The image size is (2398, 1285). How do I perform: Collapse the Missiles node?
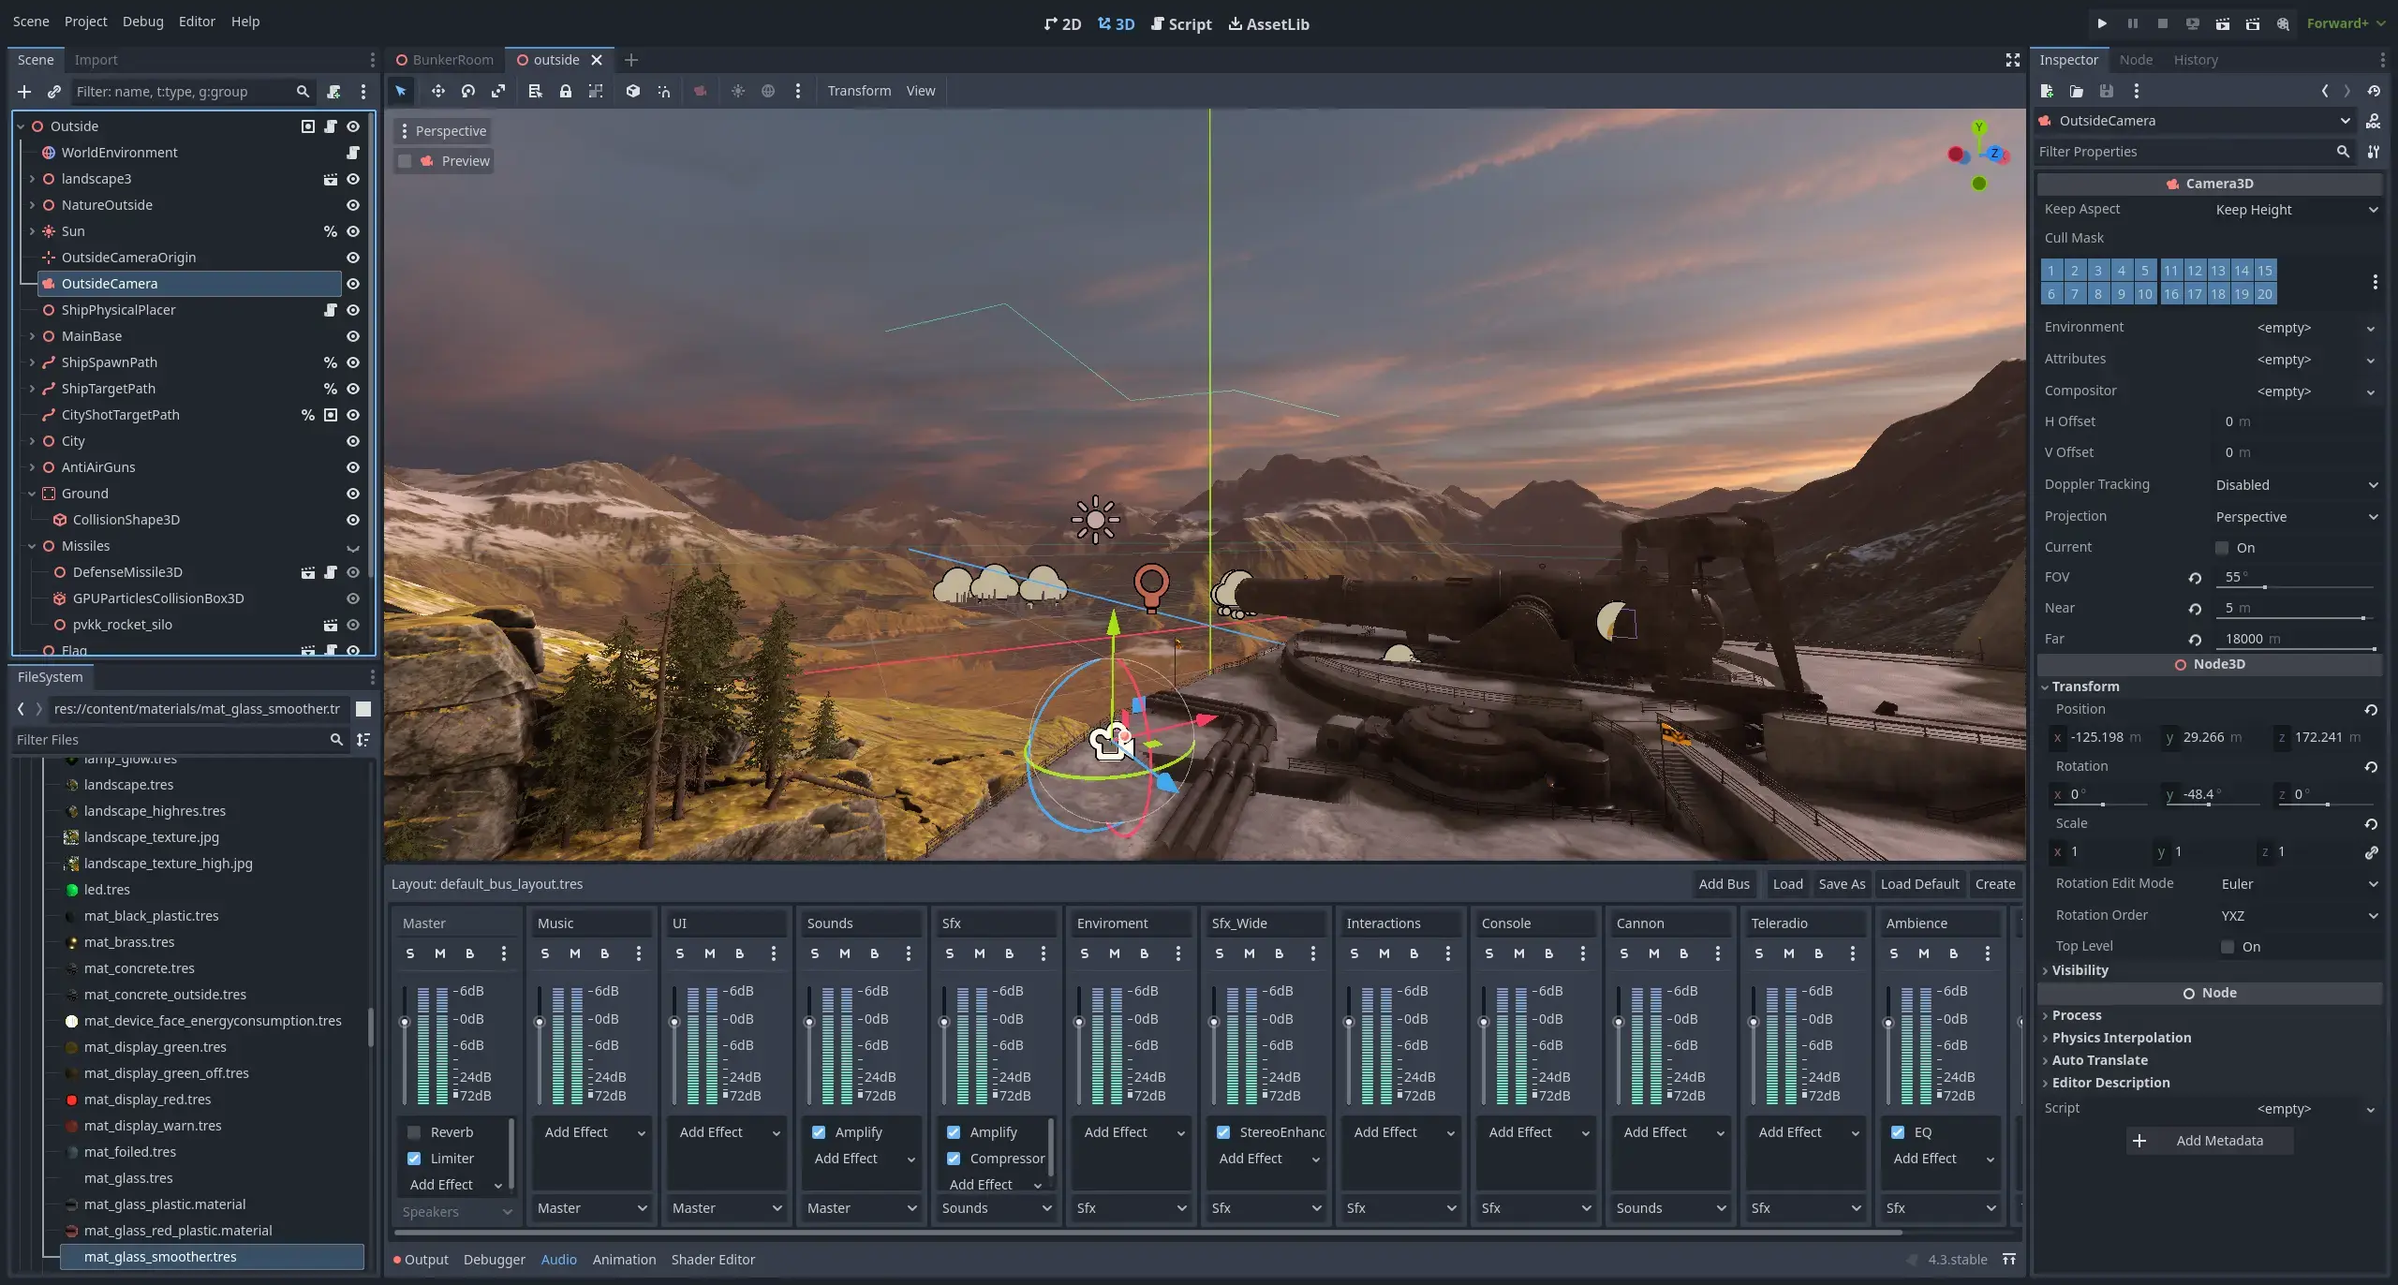click(x=32, y=546)
